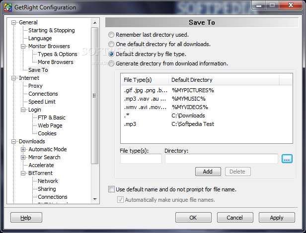Viewport: 306px width, 233px height.
Task: Click the OK button
Action: point(193,218)
